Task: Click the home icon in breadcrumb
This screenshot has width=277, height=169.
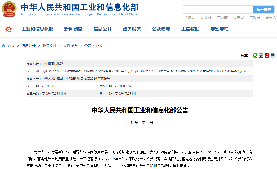Action: point(4,46)
